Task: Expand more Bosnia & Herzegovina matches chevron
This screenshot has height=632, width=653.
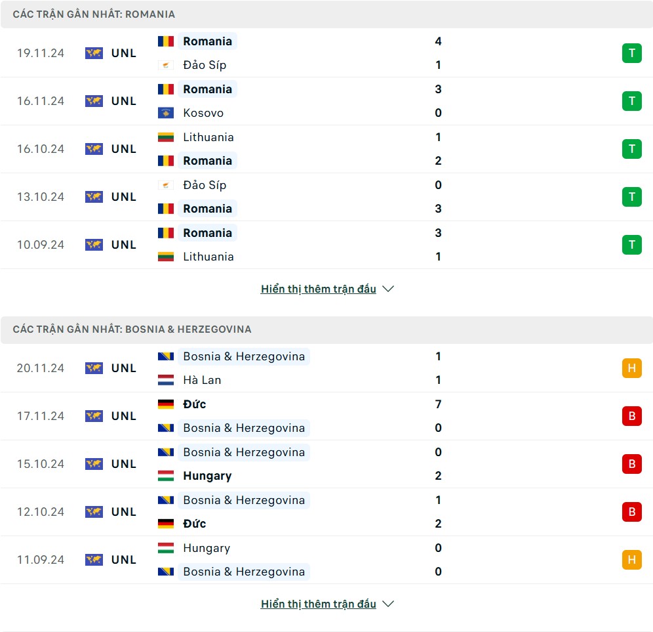Action: pos(387,604)
